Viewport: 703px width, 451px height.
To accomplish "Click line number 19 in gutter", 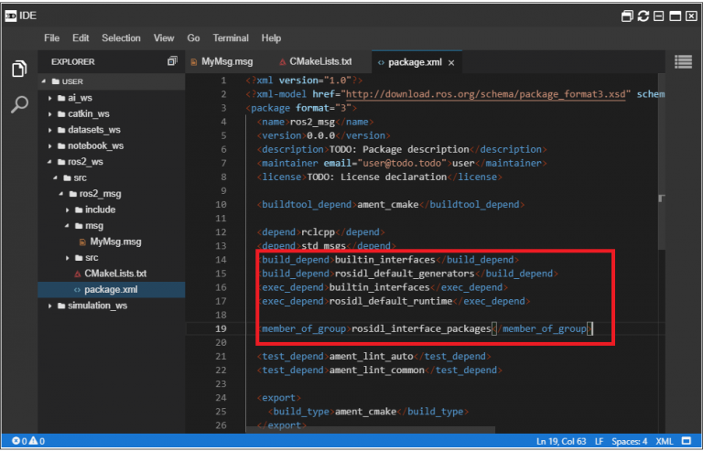I will [x=221, y=328].
